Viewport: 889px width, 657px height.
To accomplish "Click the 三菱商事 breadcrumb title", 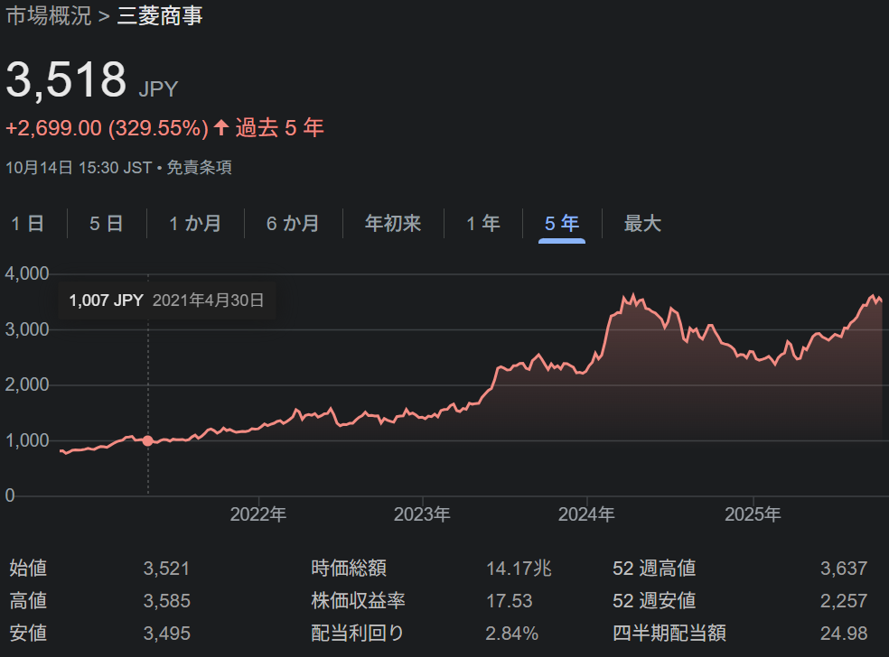I will click(x=160, y=16).
